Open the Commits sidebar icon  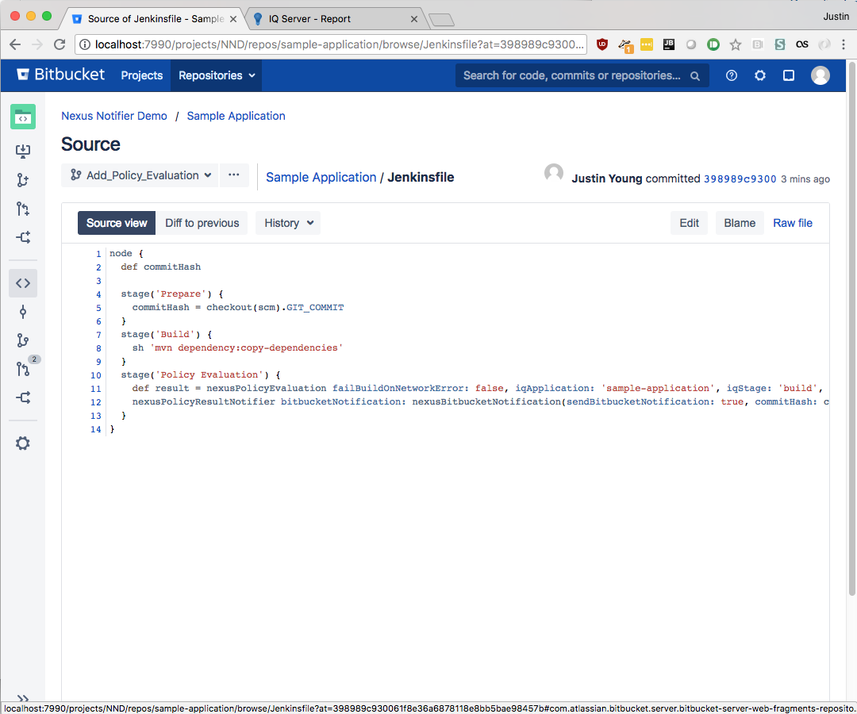click(23, 312)
